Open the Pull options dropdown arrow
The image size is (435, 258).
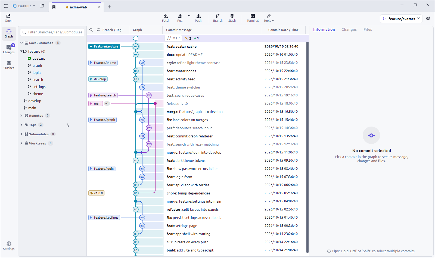(x=189, y=16)
